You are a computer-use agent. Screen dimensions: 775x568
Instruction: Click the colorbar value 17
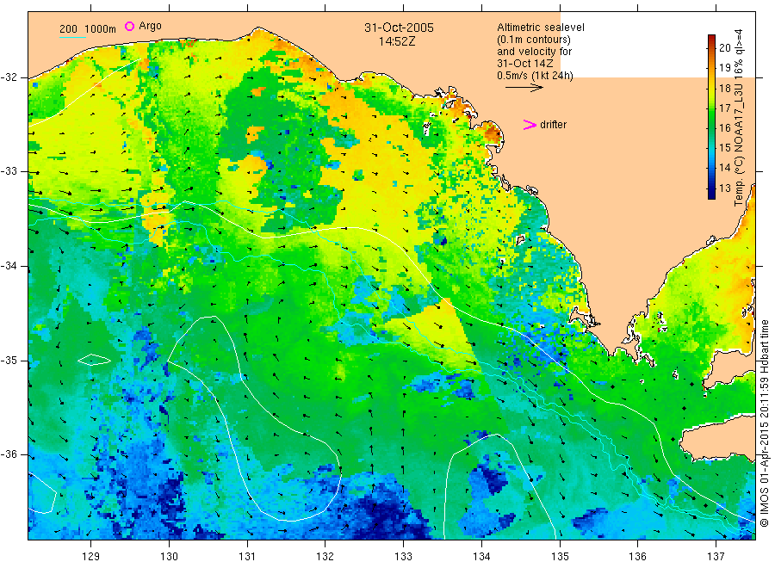pyautogui.click(x=724, y=108)
